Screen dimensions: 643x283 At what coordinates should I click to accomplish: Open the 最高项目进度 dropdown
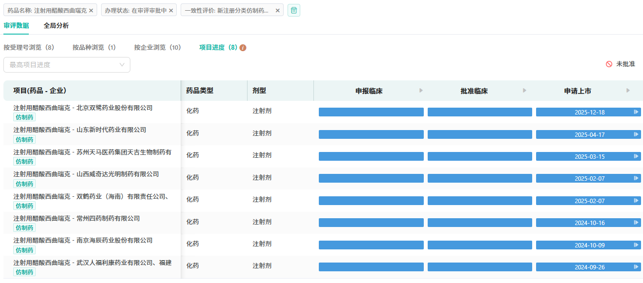pyautogui.click(x=67, y=65)
